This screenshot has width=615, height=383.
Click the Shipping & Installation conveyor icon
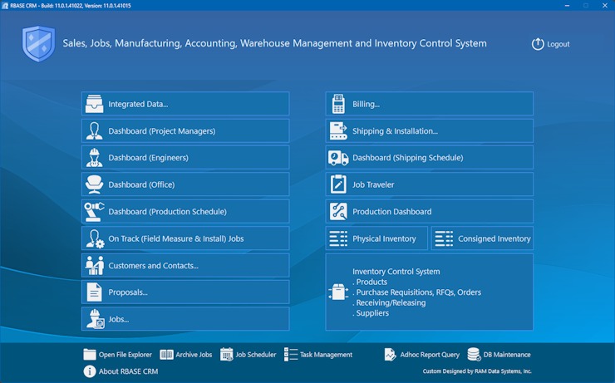point(338,131)
